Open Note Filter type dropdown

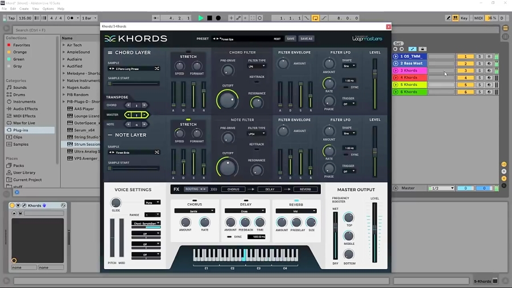coord(257,134)
